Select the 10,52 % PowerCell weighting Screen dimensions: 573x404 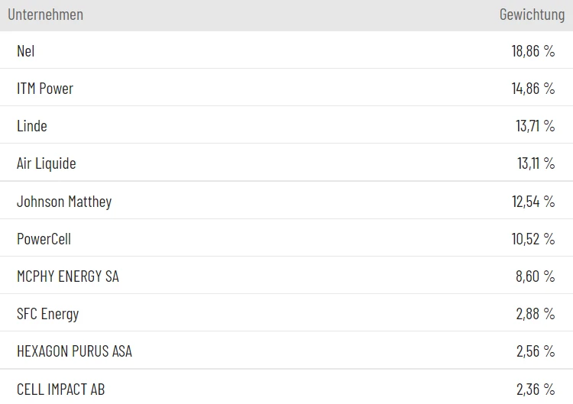[x=533, y=239]
